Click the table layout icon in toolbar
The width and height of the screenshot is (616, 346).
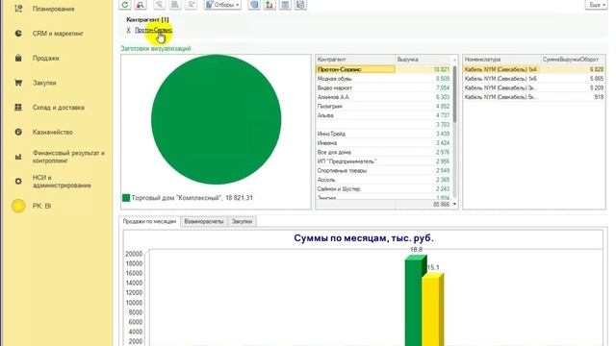(x=285, y=5)
